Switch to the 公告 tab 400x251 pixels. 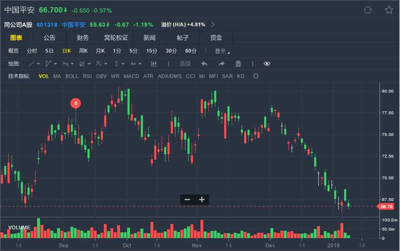point(49,38)
